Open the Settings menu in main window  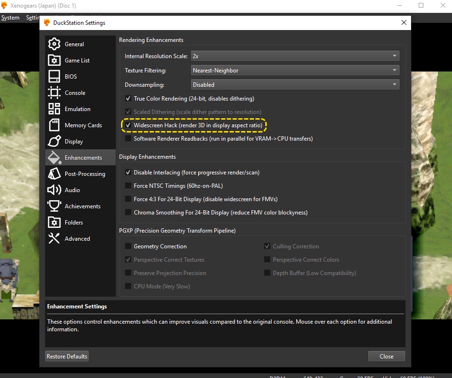[32, 18]
